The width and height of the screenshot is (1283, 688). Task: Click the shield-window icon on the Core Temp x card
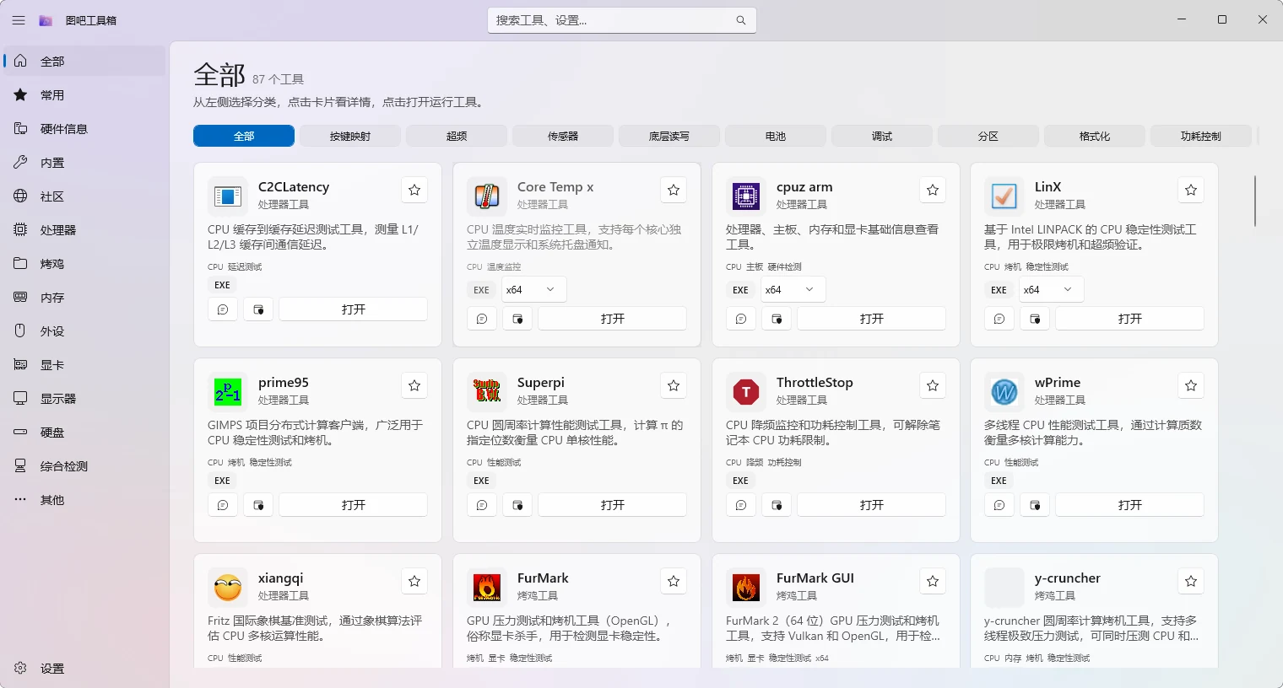click(x=517, y=319)
